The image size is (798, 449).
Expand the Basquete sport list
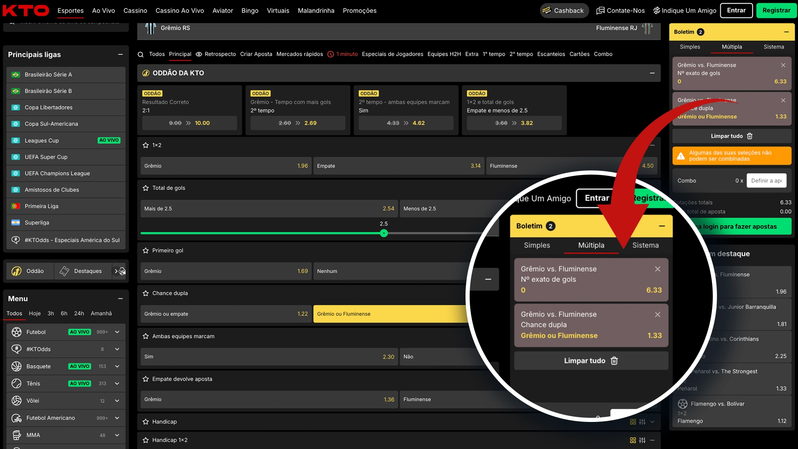pyautogui.click(x=117, y=367)
